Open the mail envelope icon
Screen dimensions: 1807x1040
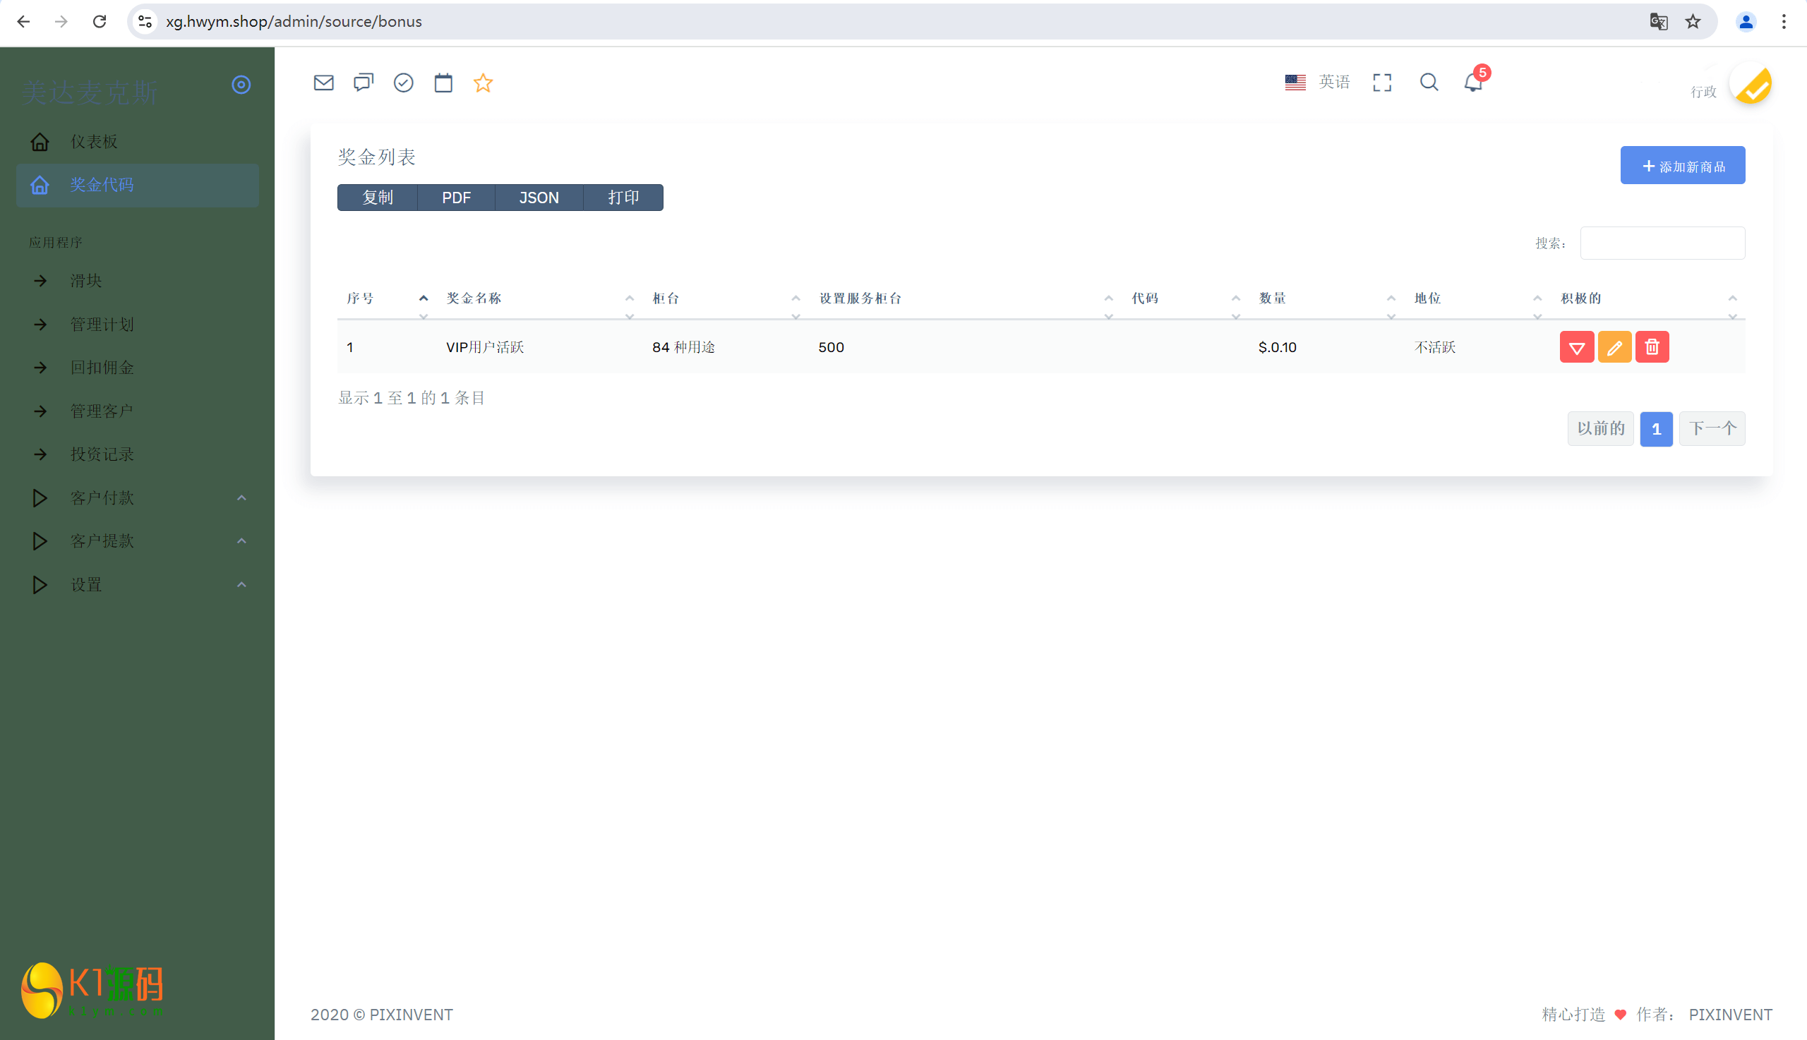click(x=324, y=83)
